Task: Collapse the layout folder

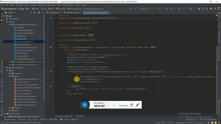Action: [10, 76]
